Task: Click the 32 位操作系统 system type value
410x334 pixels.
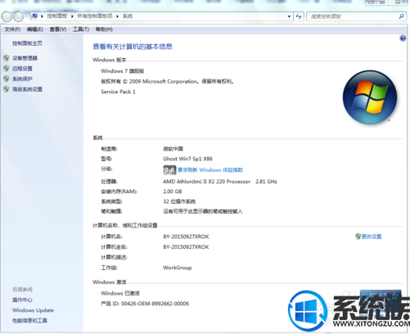Action: point(179,201)
